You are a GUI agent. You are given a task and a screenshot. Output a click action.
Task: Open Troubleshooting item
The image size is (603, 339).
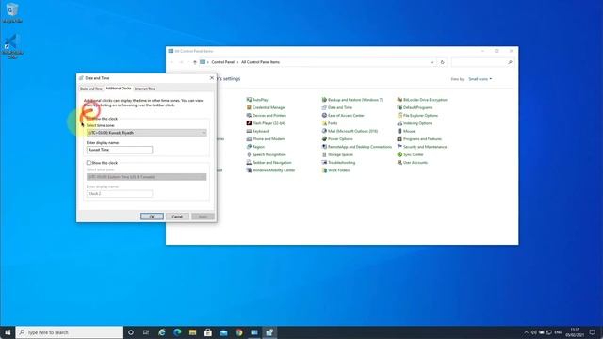pyautogui.click(x=339, y=163)
